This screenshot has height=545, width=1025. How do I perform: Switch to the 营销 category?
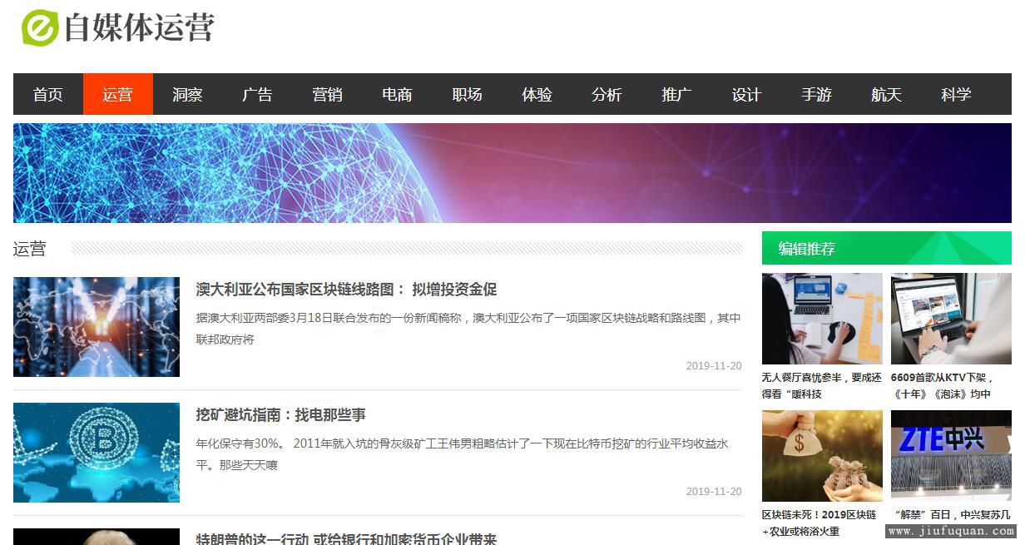(x=328, y=94)
